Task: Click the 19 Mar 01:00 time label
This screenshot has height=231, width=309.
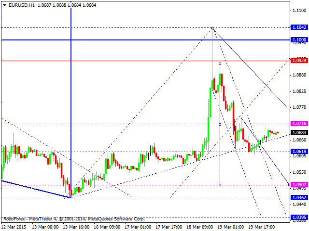Action: [231, 227]
